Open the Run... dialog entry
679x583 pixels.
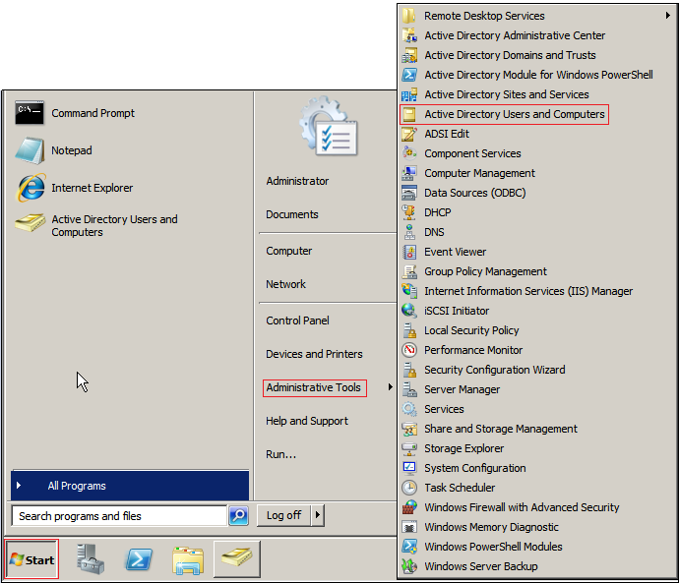point(281,454)
